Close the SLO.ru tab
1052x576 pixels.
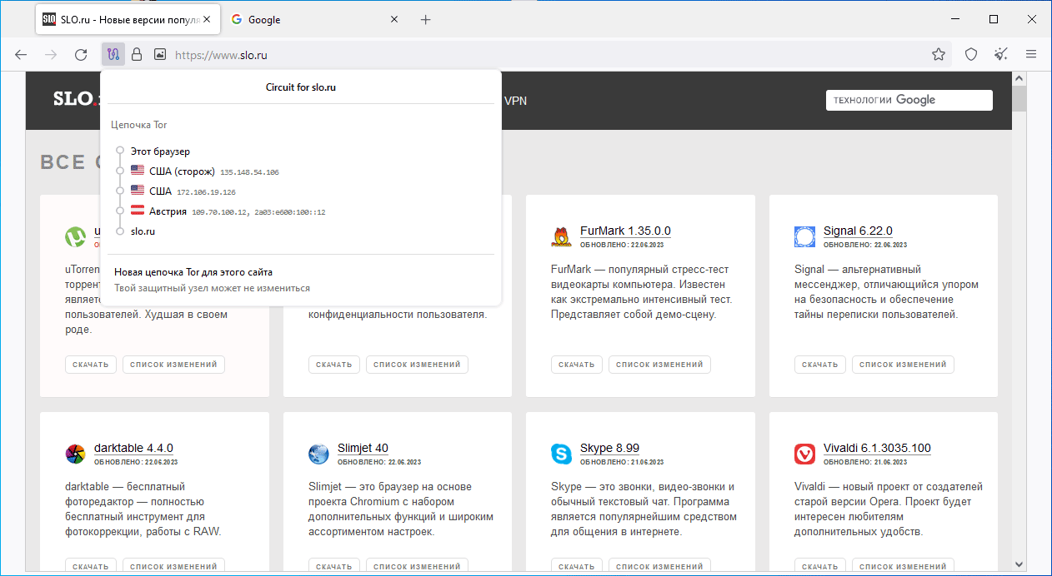[x=205, y=19]
